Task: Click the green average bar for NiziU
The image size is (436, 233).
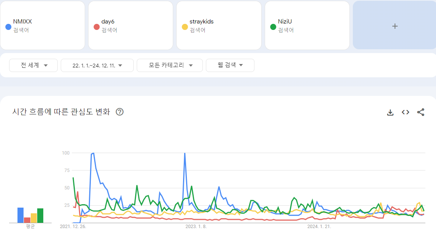Action: [40, 216]
